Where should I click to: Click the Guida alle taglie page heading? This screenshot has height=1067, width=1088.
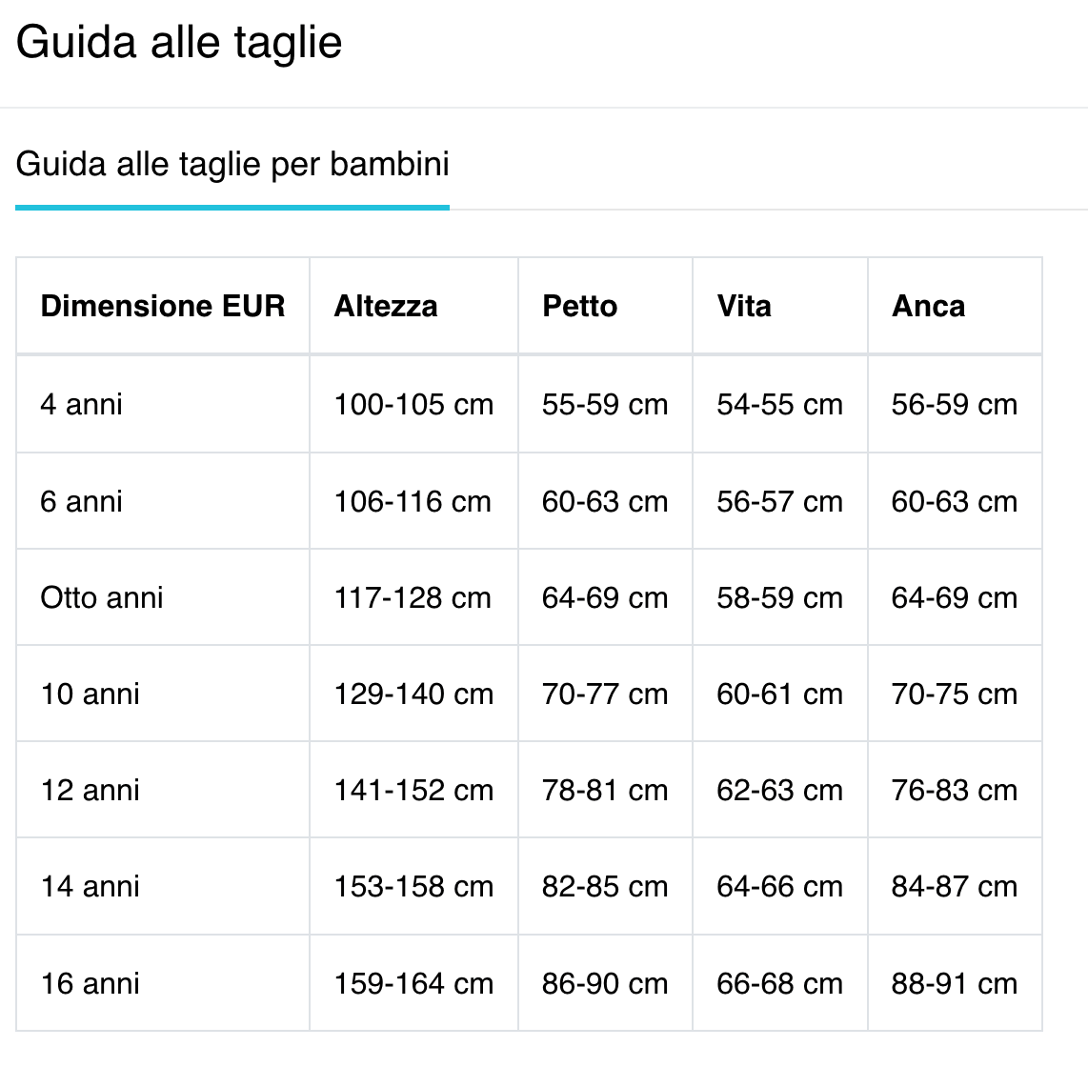179,43
